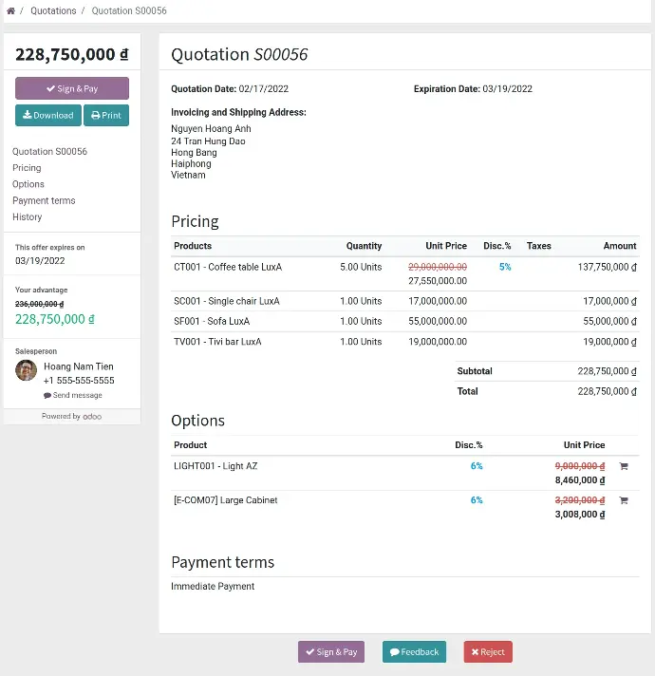Go to Pricing section from sidebar
The width and height of the screenshot is (655, 676).
coord(27,168)
